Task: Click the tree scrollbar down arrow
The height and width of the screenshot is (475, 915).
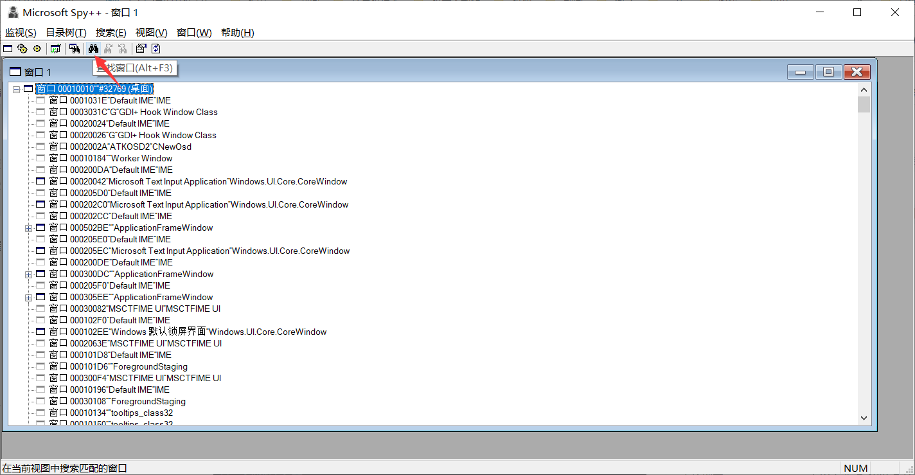Action: (864, 418)
